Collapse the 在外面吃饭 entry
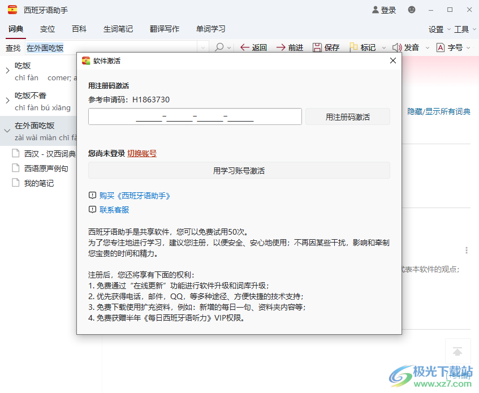 [7, 131]
